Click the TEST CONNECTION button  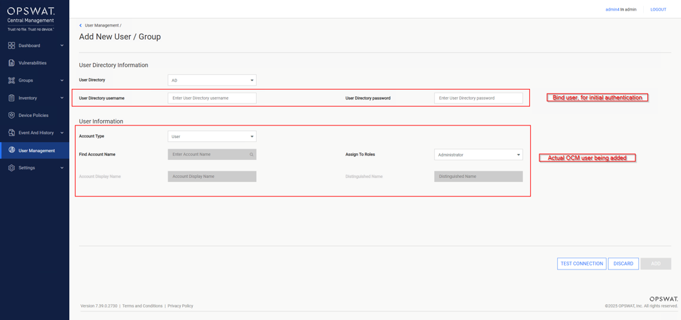(x=581, y=264)
